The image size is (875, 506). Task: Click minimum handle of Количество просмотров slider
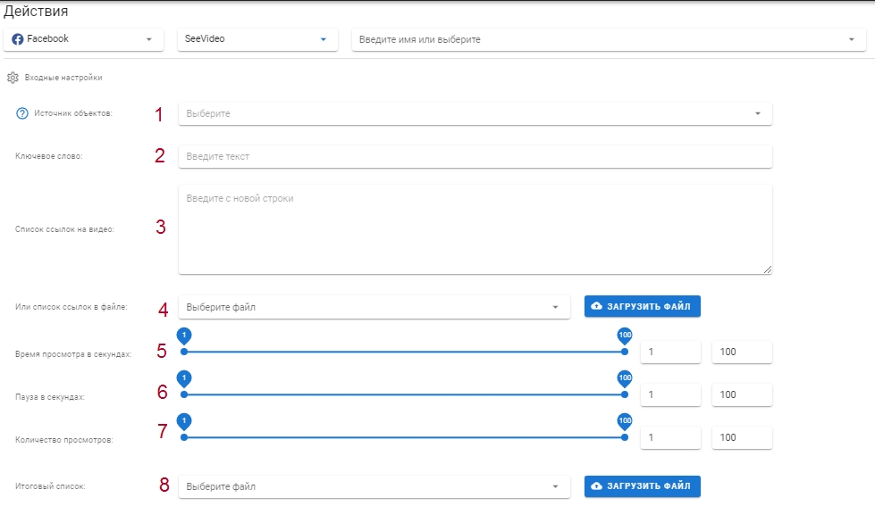coord(184,437)
